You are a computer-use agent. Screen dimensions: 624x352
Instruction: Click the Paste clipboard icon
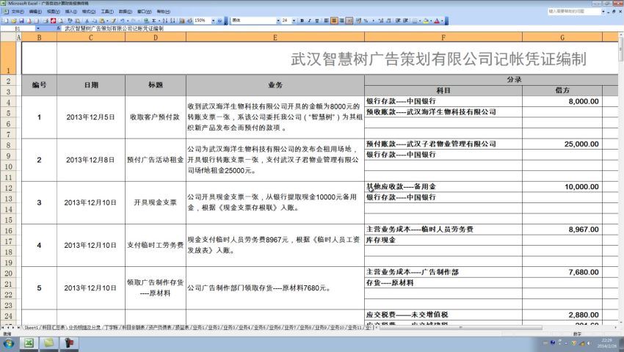pyautogui.click(x=102, y=21)
